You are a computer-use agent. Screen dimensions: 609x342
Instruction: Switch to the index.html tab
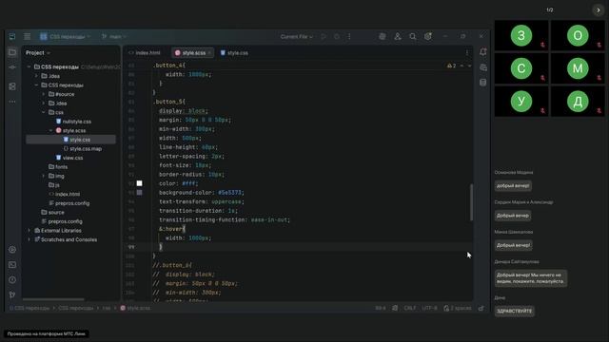tap(144, 53)
